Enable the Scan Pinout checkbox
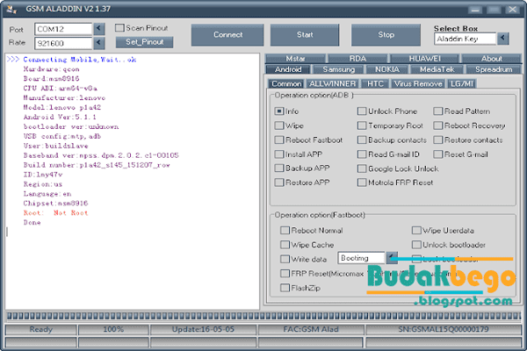Viewport: 527px width, 351px height. [x=119, y=27]
